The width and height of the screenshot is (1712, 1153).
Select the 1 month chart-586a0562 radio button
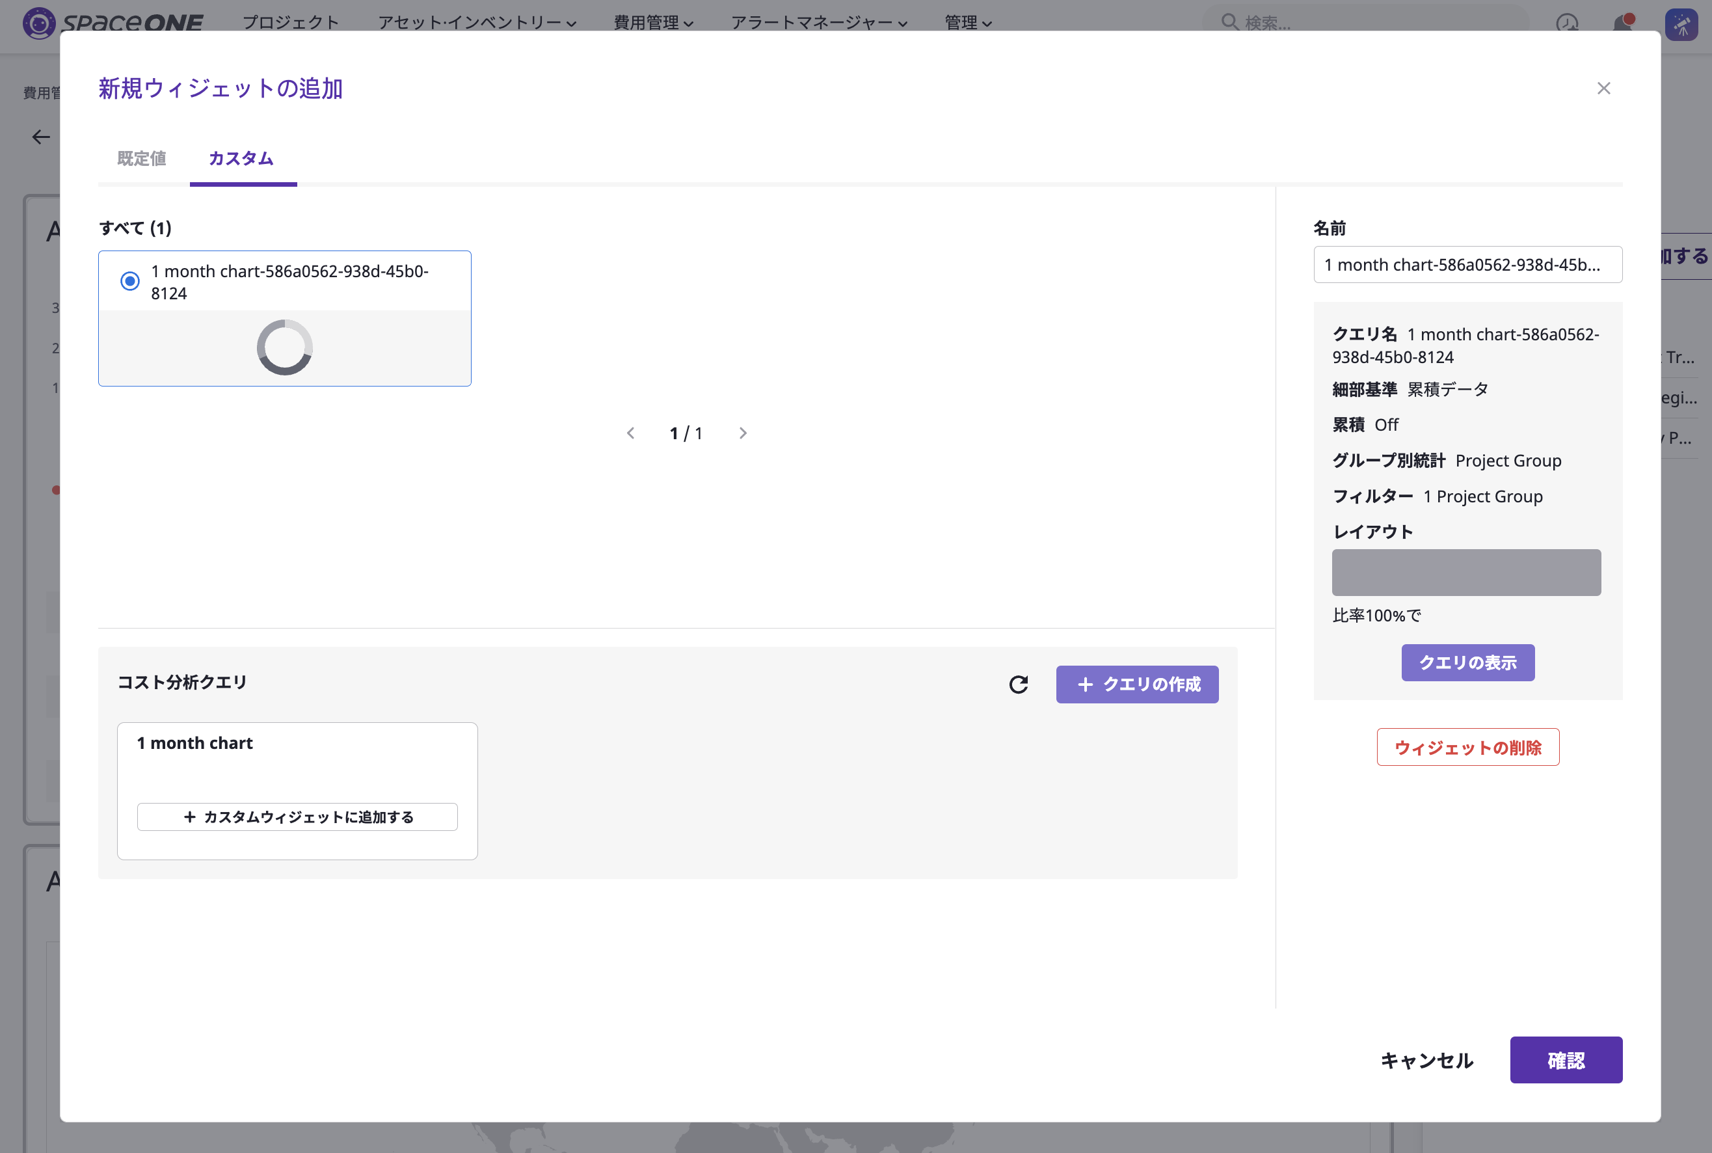click(130, 281)
